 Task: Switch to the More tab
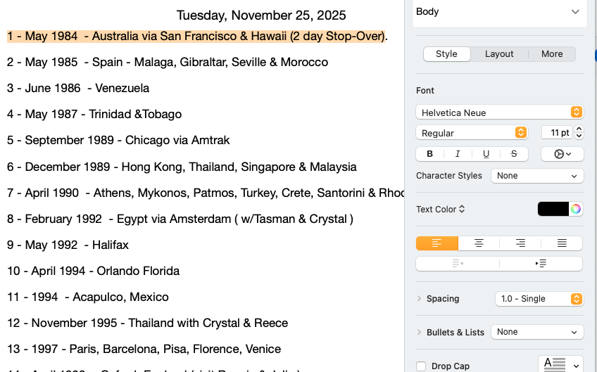[x=552, y=54]
